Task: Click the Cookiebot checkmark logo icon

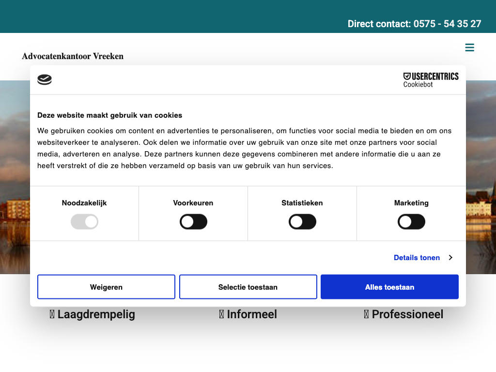Action: [45, 80]
